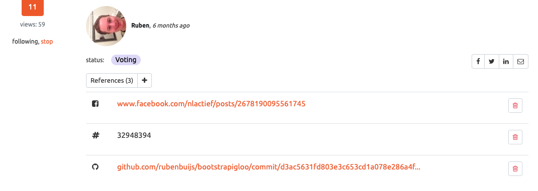Image resolution: width=538 pixels, height=191 pixels.
Task: Open the facebook.com/nlactief post link
Action: pos(211,104)
